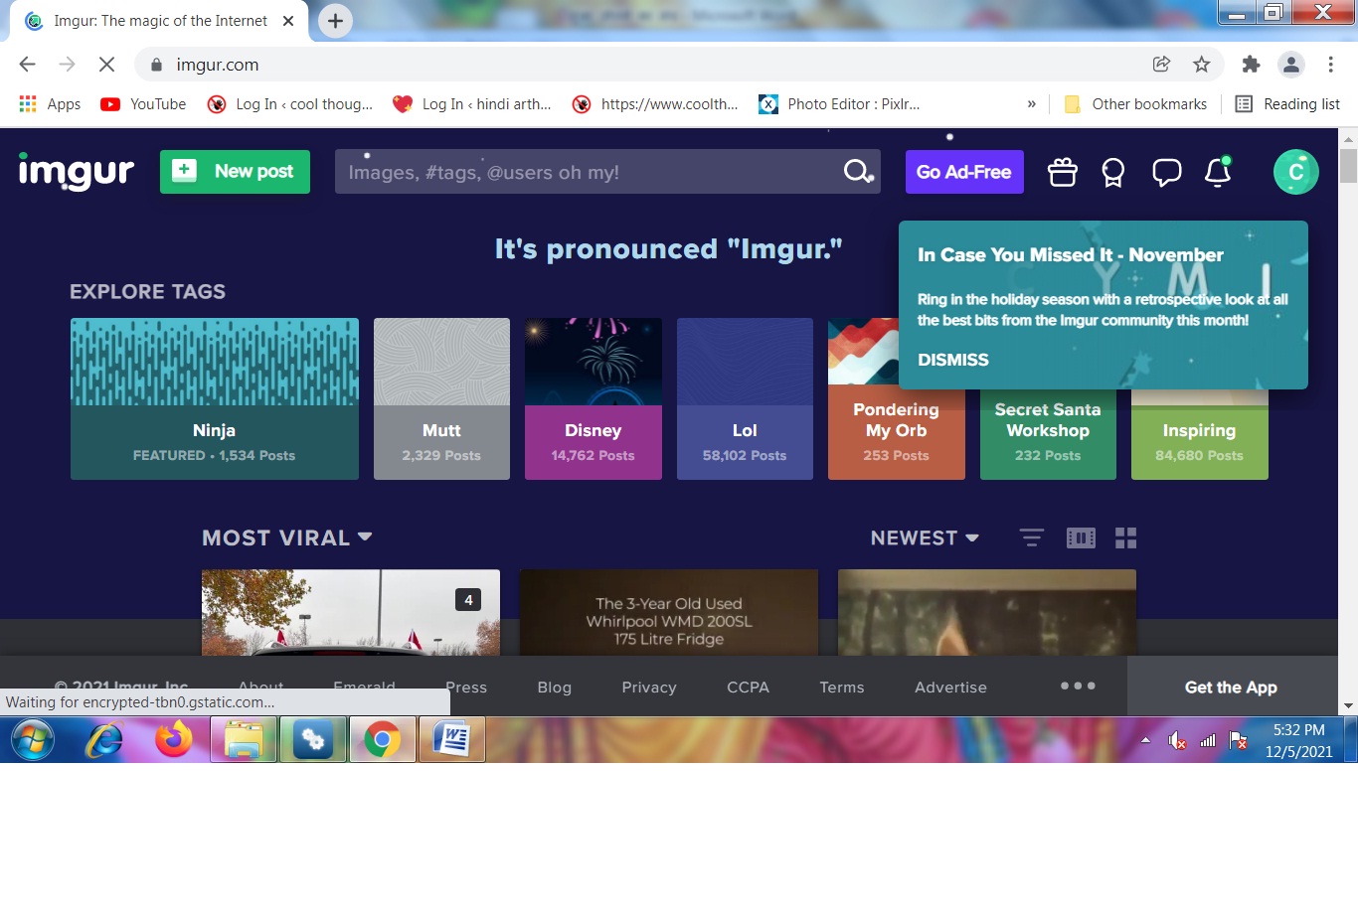
Task: Open the Apps bookmarks shortcut
Action: [50, 104]
